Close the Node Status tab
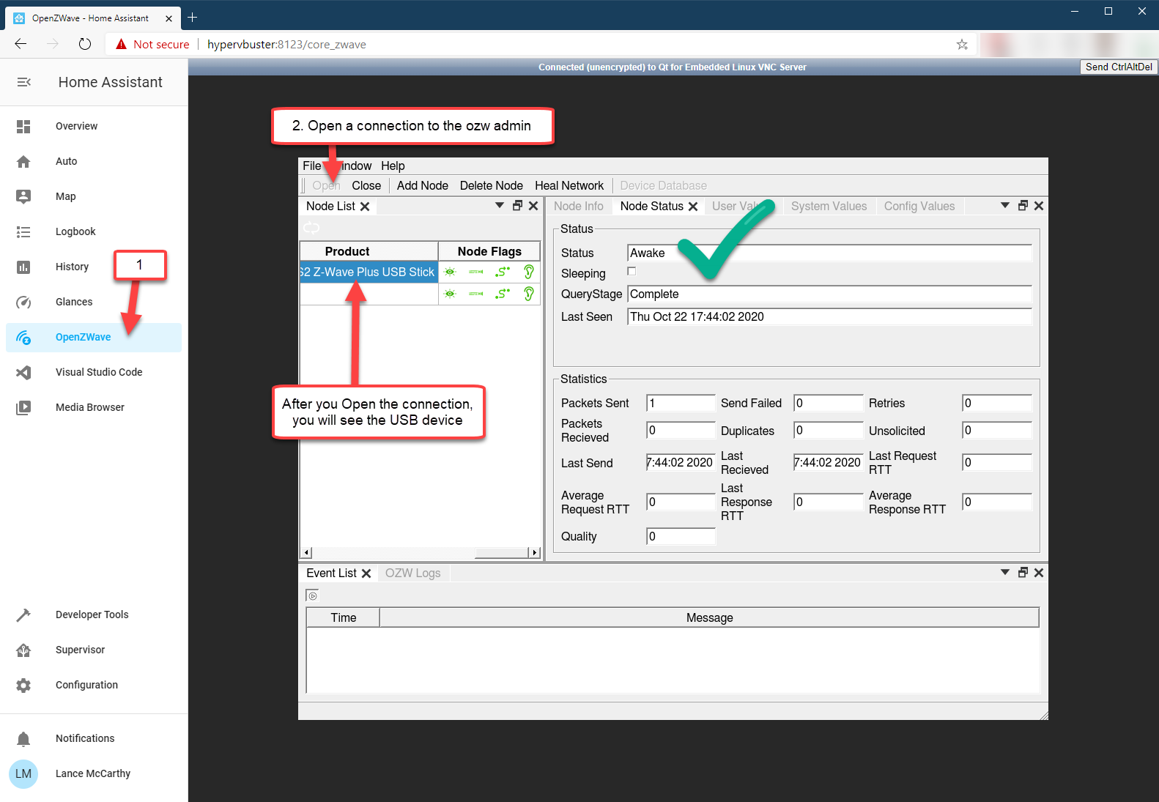Image resolution: width=1159 pixels, height=802 pixels. click(693, 207)
